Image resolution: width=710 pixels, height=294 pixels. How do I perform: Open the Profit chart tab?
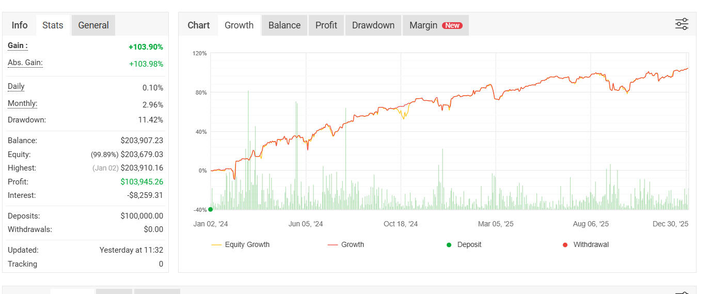point(326,25)
